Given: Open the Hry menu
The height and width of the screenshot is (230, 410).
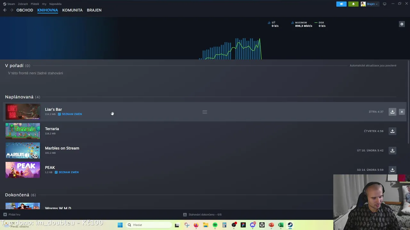Looking at the screenshot, I should [x=44, y=4].
